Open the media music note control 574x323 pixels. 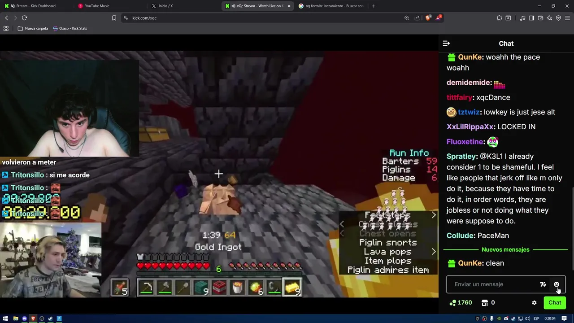coord(522,18)
